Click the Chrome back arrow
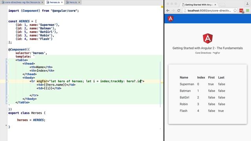Screen dimensions: 251x141 tap(168, 11)
